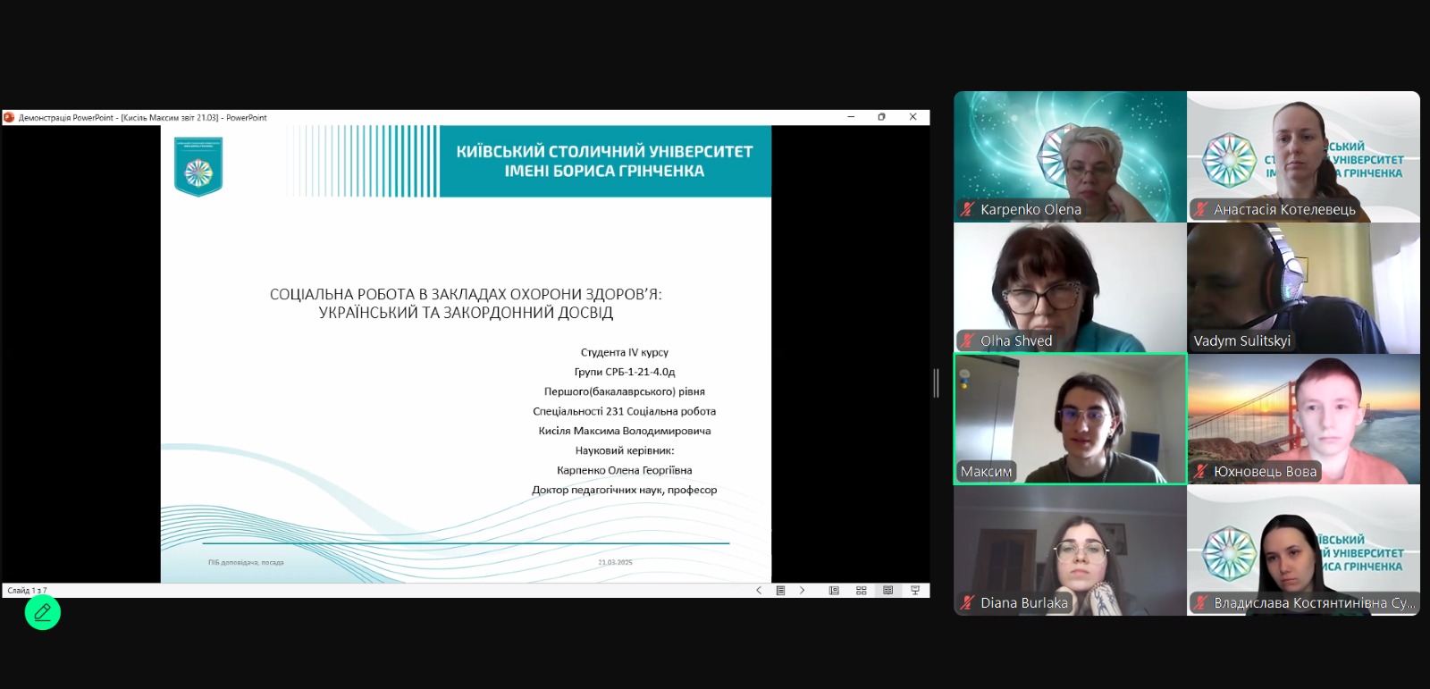Click the PowerPoint logo in title bar

click(9, 117)
